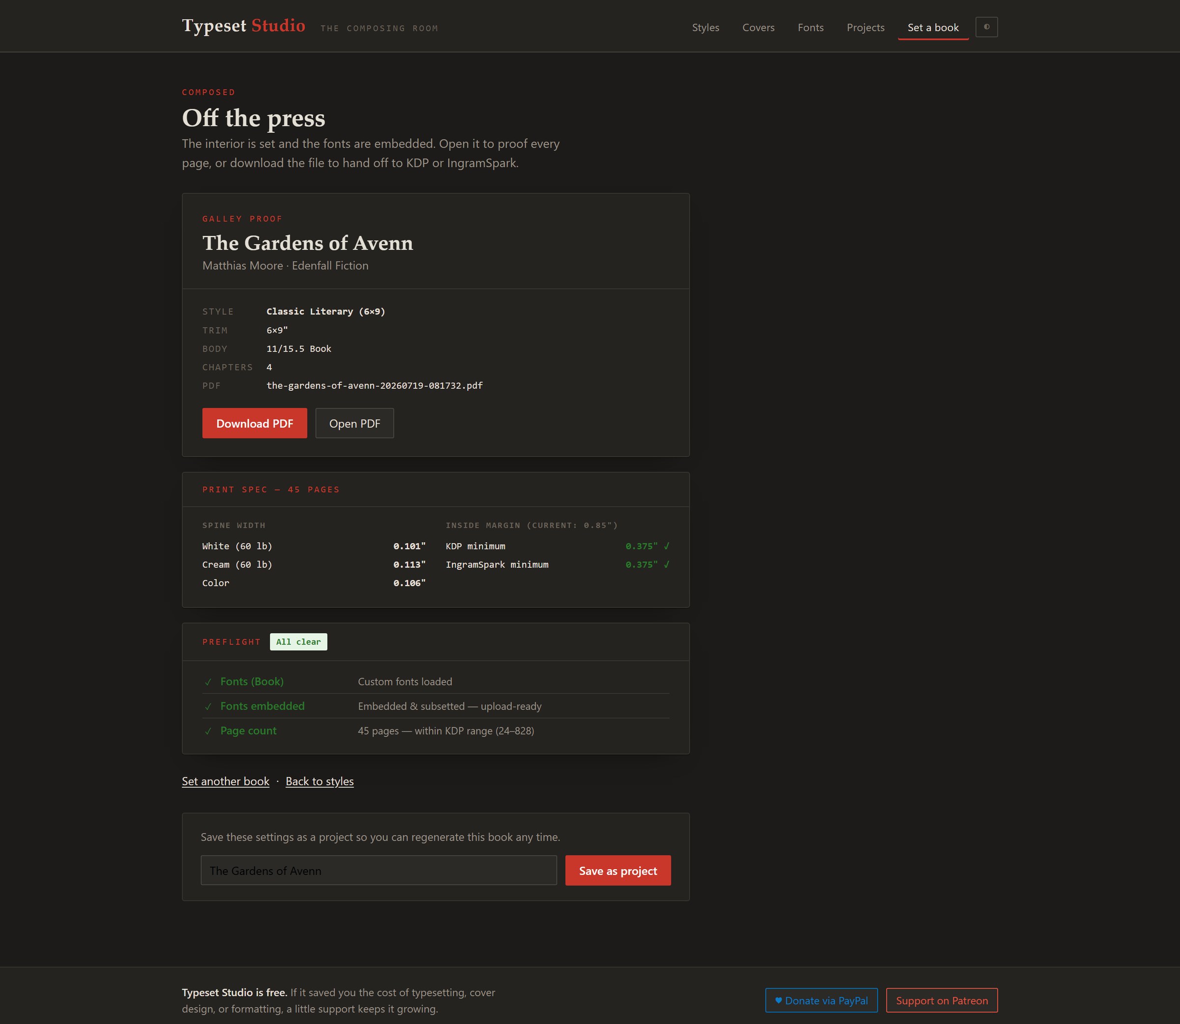
Task: Click Set another book link
Action: (225, 781)
